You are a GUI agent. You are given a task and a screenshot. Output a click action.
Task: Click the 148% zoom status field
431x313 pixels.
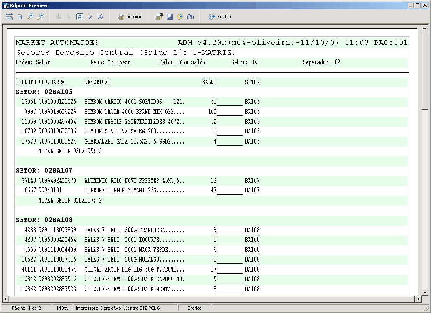62,308
